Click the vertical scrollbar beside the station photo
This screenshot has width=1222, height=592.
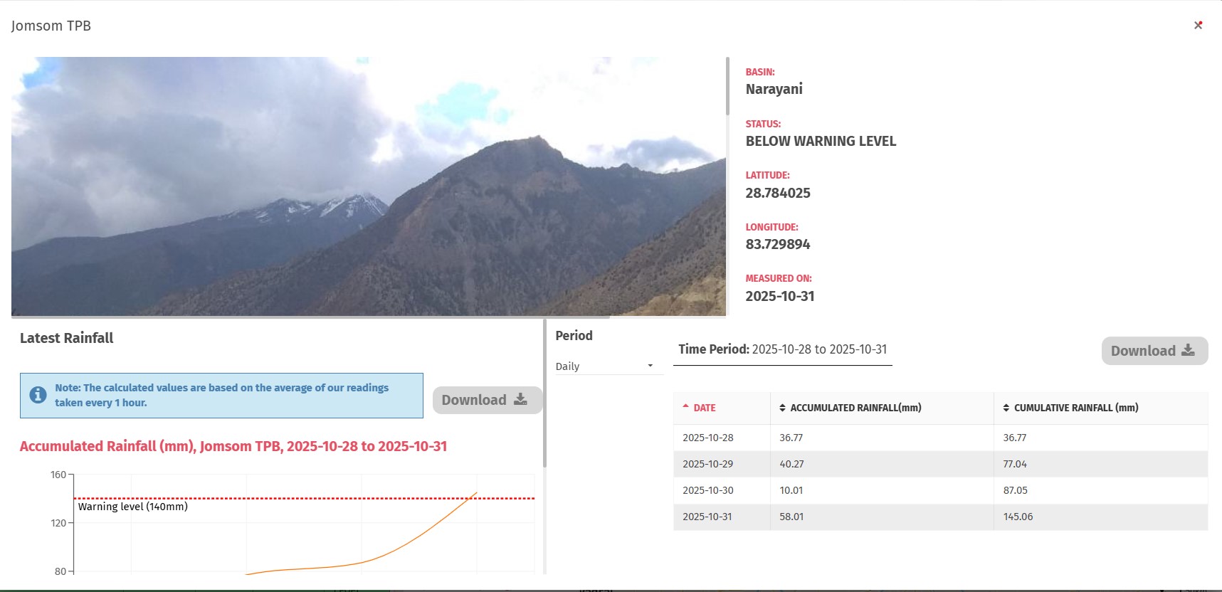727,86
